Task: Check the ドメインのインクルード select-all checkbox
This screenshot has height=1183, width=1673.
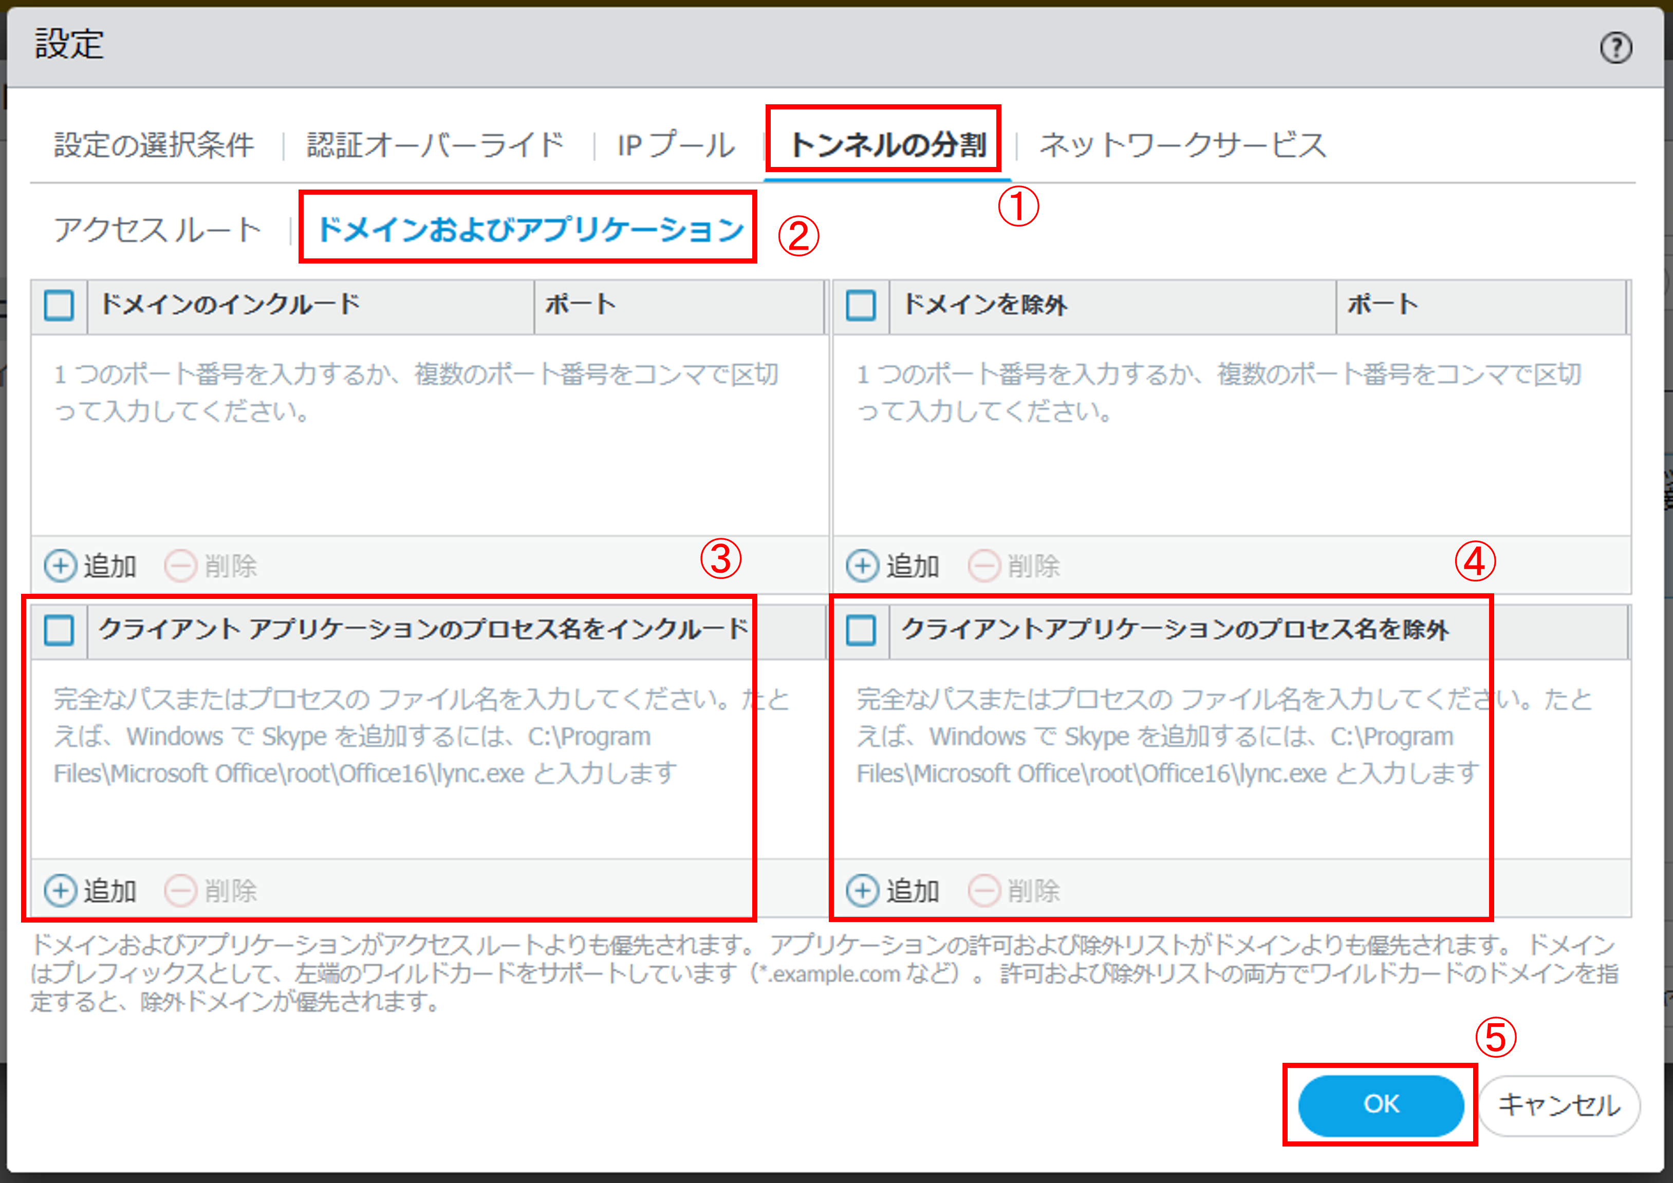Action: [59, 305]
